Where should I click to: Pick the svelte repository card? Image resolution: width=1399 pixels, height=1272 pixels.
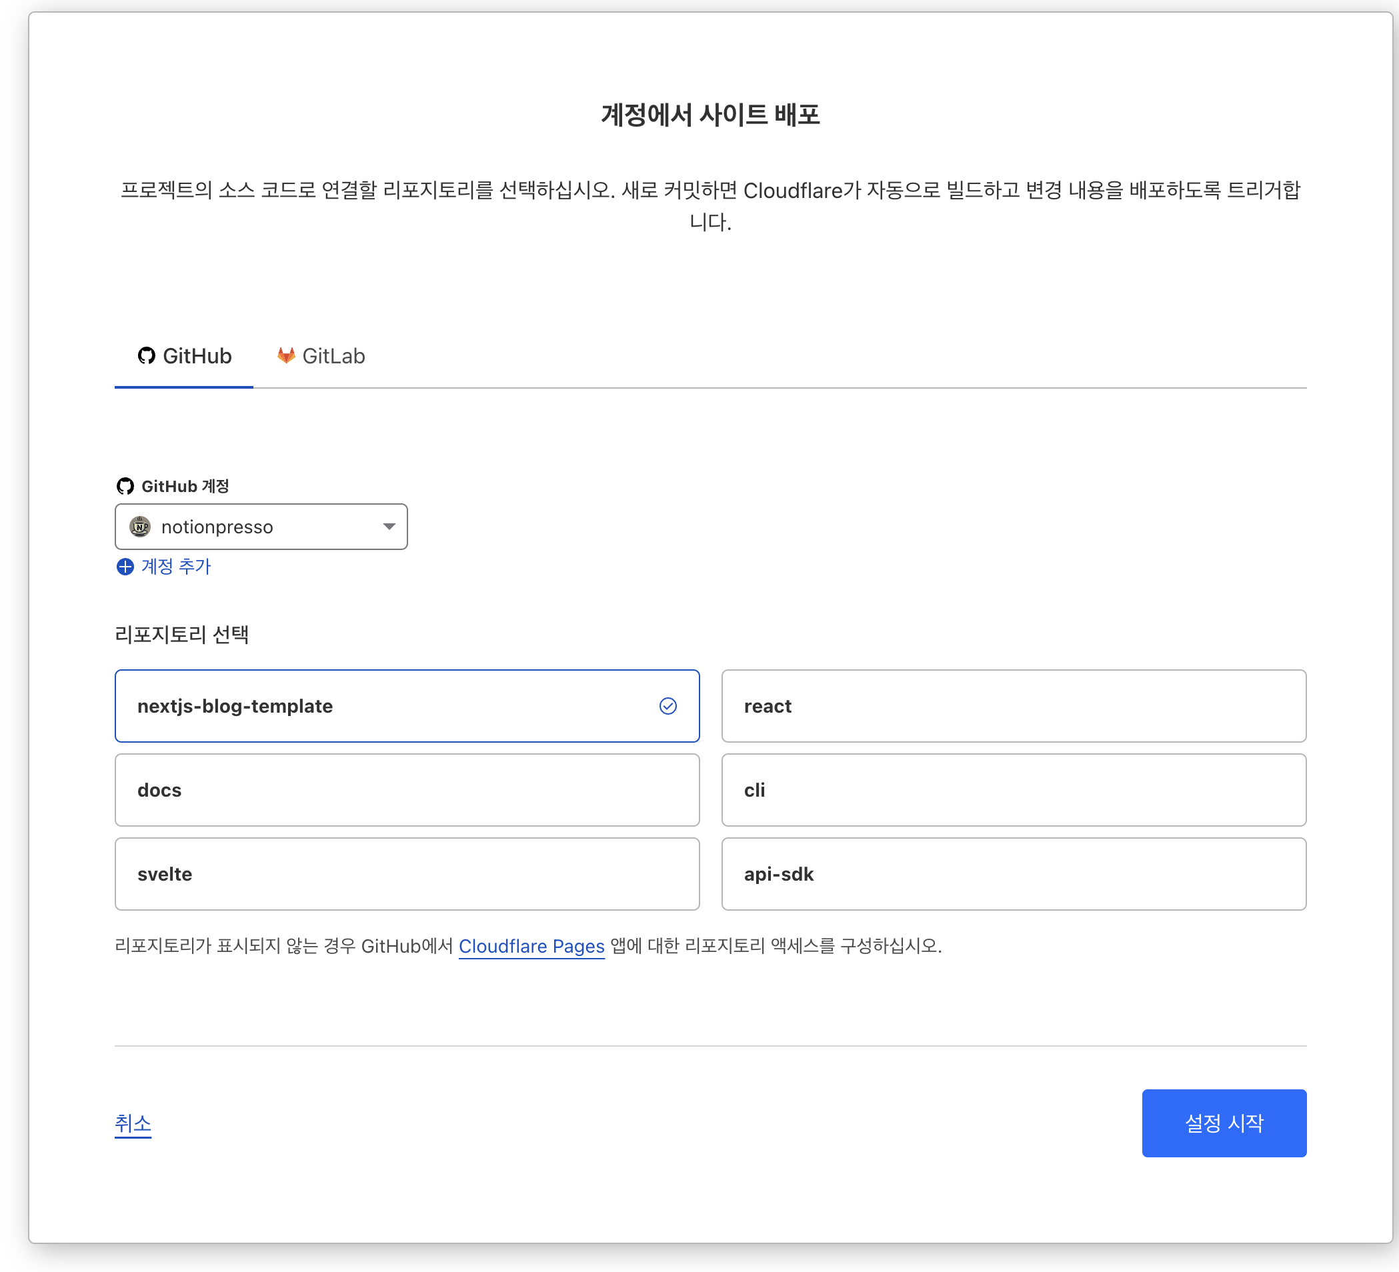pos(407,874)
